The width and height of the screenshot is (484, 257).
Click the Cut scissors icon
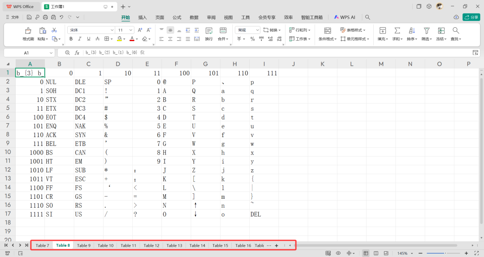tap(54, 30)
